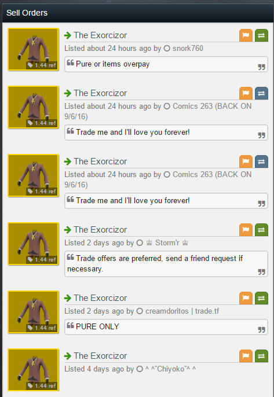Open the Exorcizor thumbnail in Chiyoko's listing

33,370
